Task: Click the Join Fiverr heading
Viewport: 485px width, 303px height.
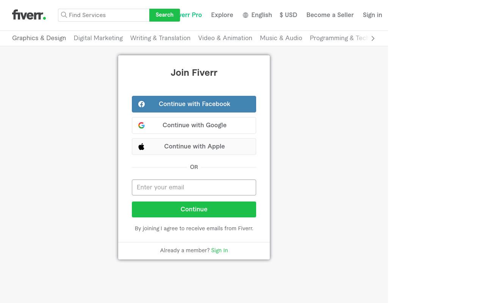Action: click(x=194, y=73)
